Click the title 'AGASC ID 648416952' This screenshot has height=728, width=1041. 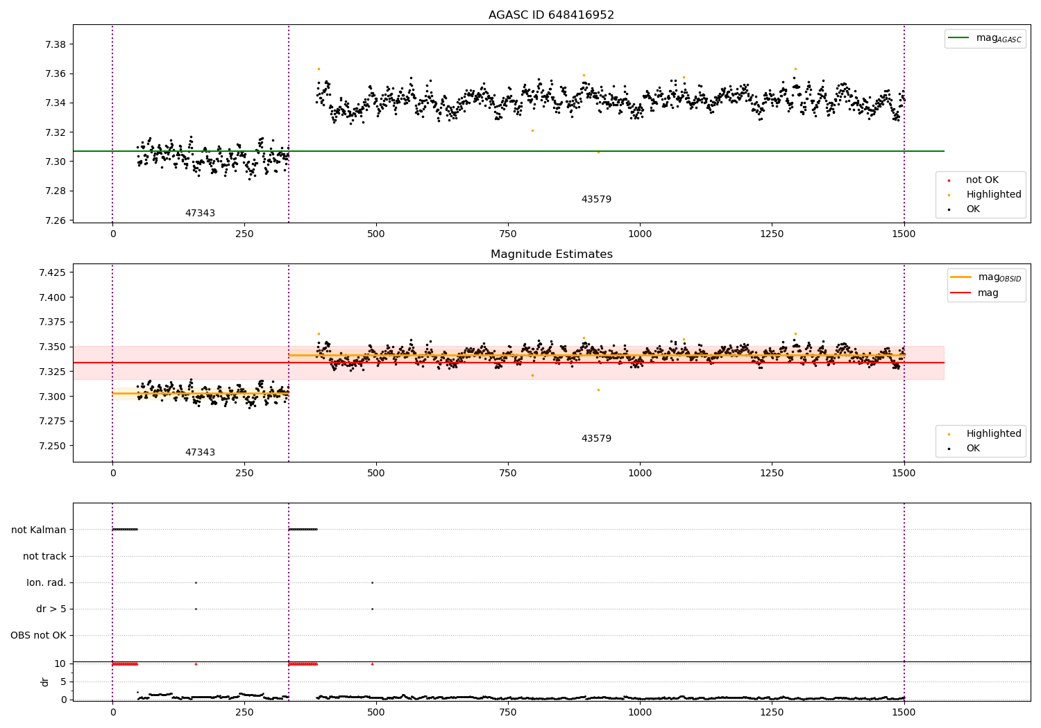pyautogui.click(x=551, y=15)
